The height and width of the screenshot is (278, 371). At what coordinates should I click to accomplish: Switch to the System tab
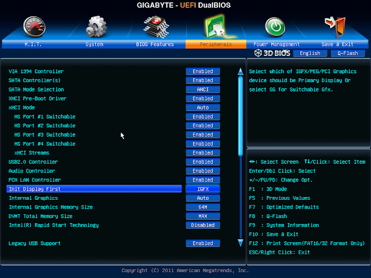click(94, 44)
